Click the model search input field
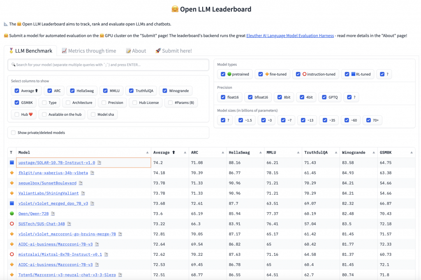This screenshot has height=280, width=421. (108, 64)
